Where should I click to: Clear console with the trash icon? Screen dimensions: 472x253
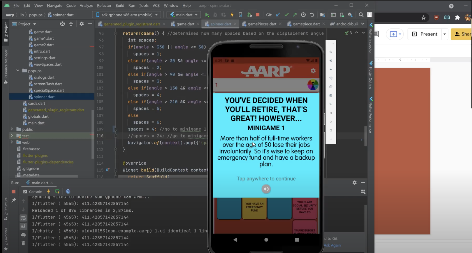(x=23, y=243)
